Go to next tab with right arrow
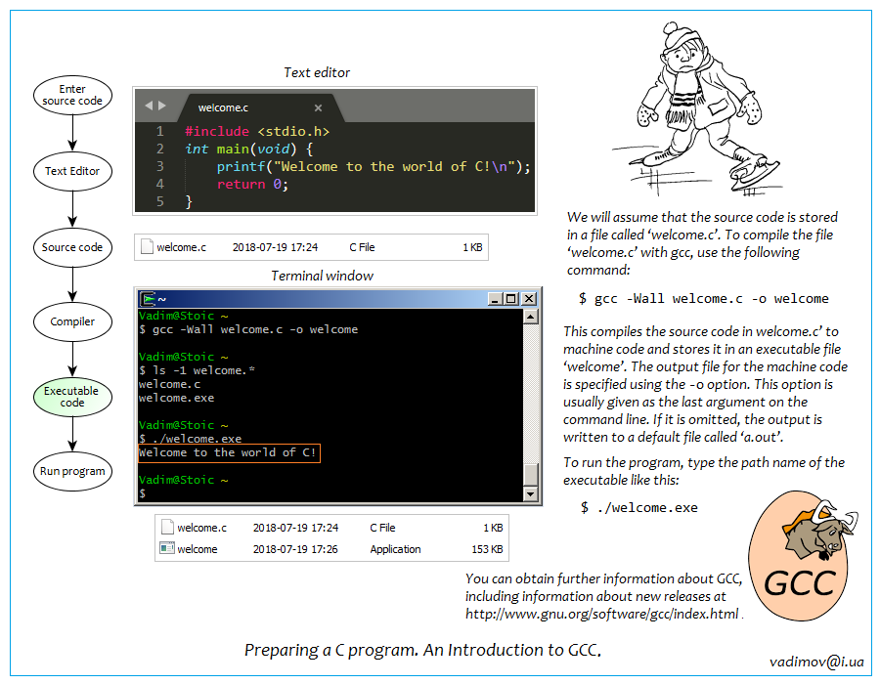This screenshot has width=880, height=684. (x=162, y=106)
